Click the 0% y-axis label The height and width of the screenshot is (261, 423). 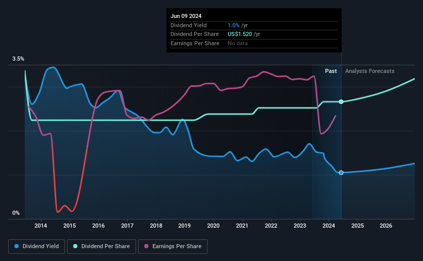point(16,213)
